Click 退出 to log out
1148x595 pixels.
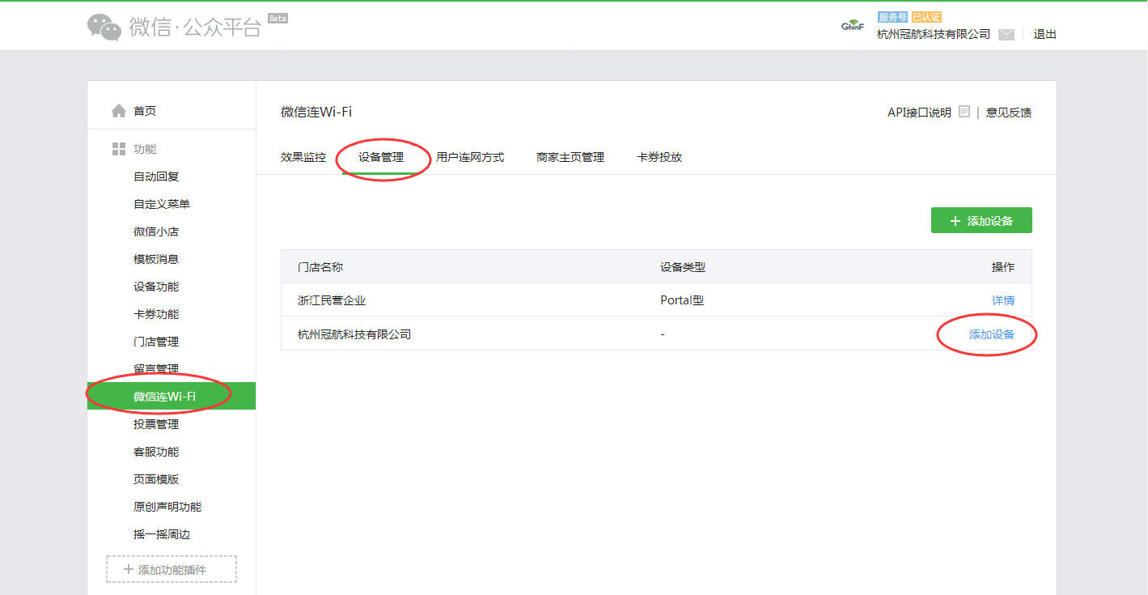(x=1044, y=34)
